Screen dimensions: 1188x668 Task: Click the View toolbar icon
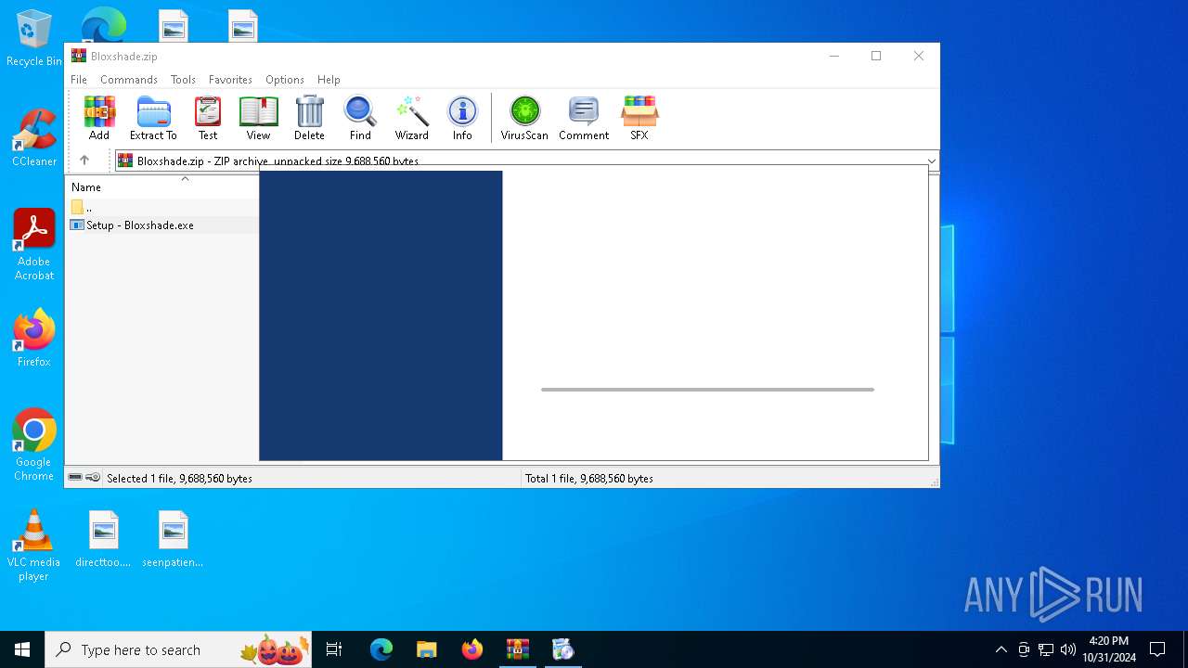click(258, 118)
